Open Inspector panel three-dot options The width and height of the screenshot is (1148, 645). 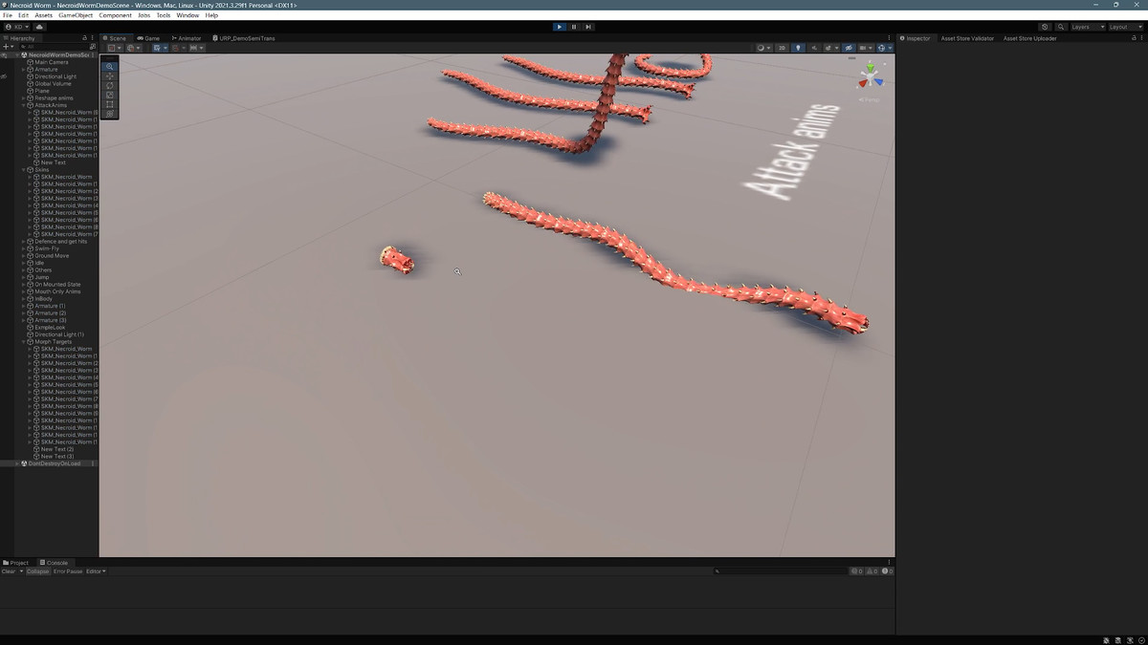1142,38
